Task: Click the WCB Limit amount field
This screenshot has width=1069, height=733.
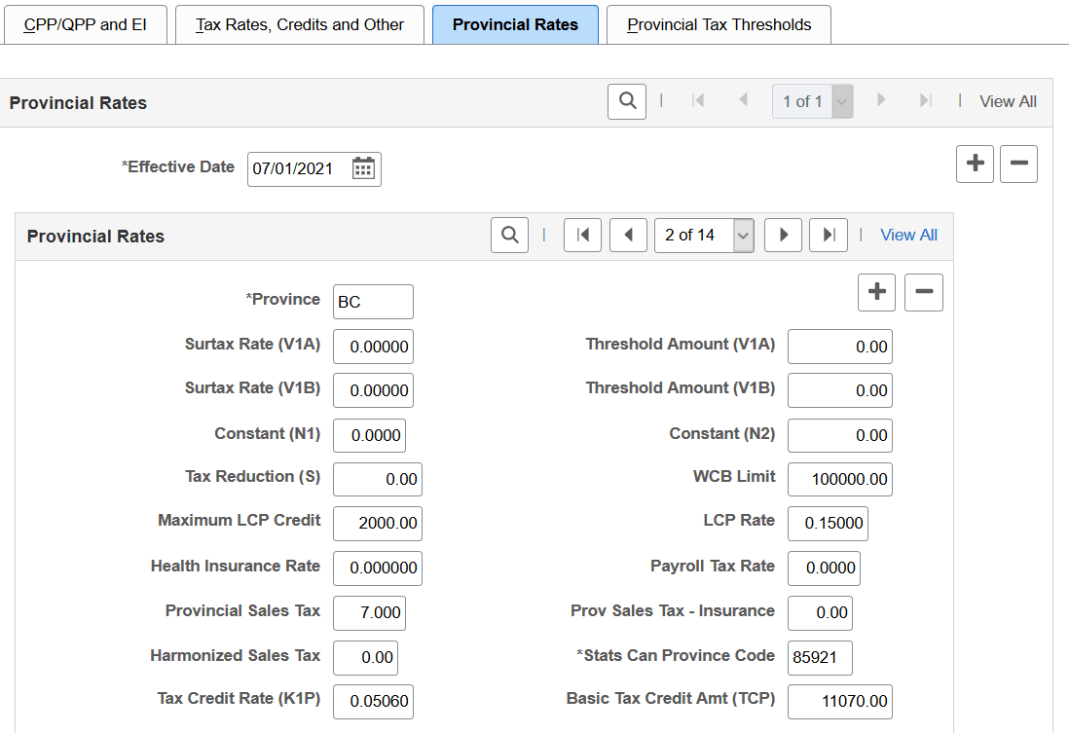Action: pos(839,479)
